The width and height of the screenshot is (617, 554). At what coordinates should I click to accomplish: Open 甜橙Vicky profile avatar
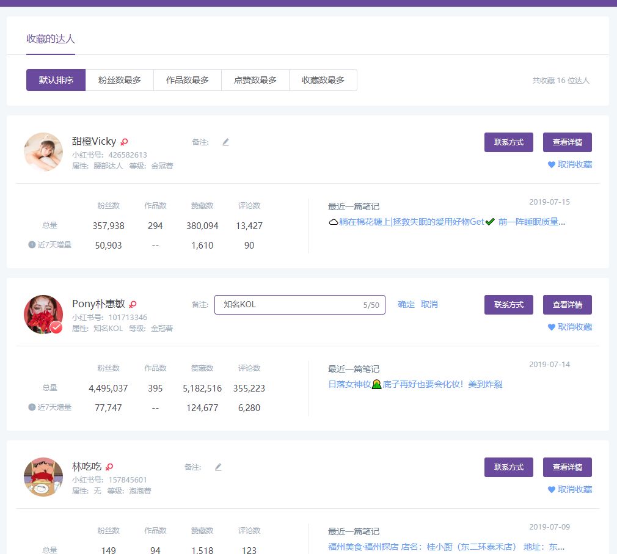[43, 152]
